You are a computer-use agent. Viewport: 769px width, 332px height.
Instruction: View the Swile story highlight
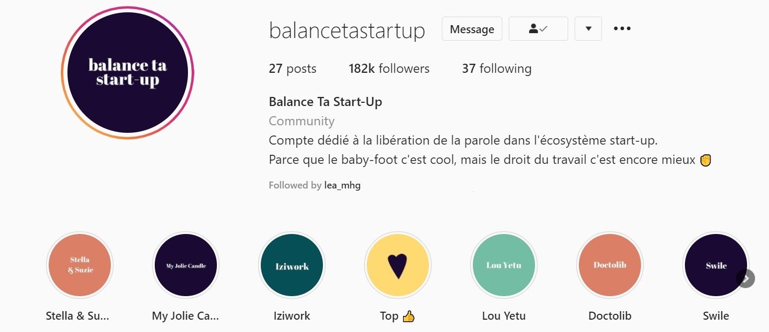[715, 265]
